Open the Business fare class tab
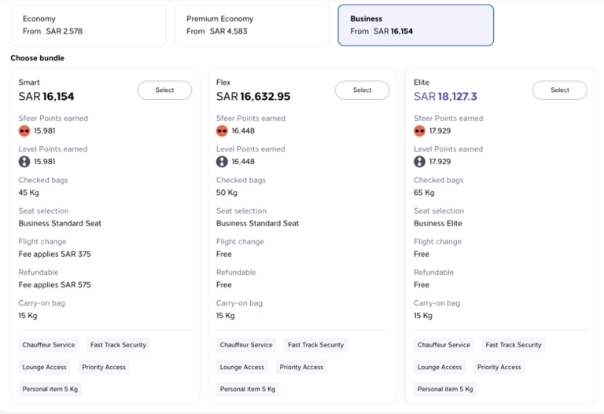The height and width of the screenshot is (414, 604). [415, 25]
